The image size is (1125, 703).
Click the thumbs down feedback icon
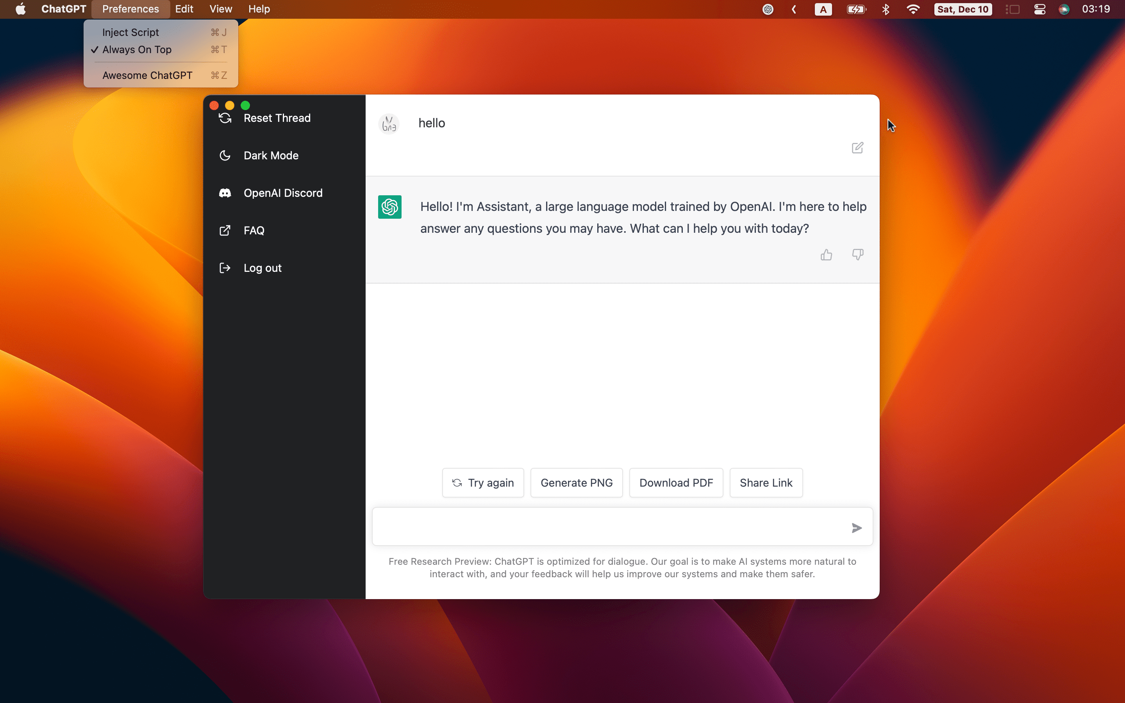point(857,255)
